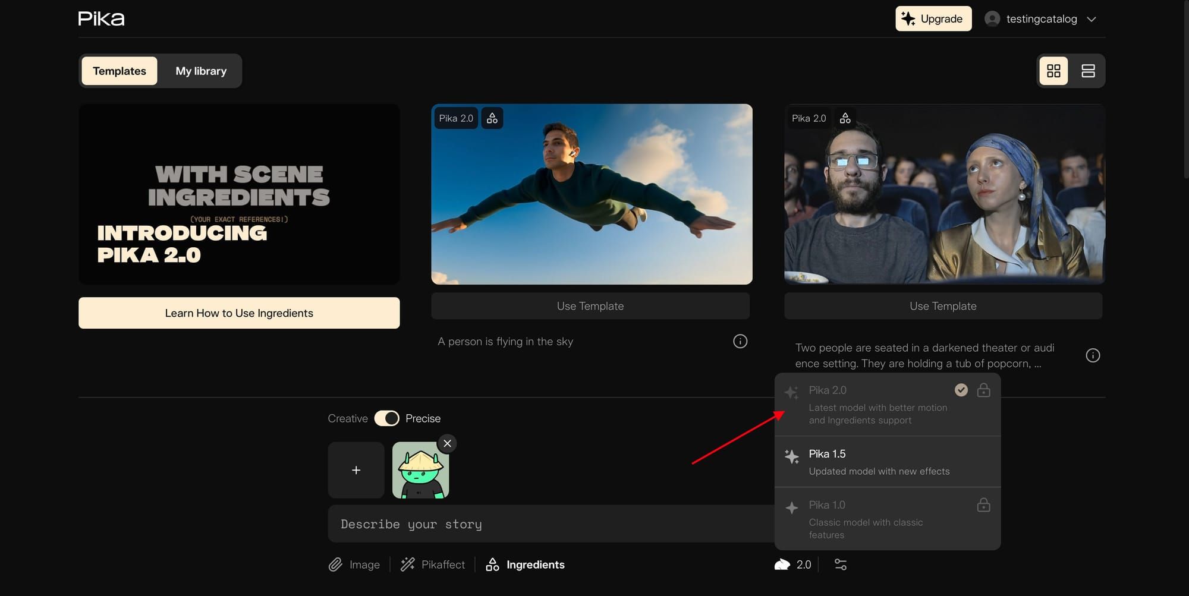Click the Pika logo

[x=101, y=18]
